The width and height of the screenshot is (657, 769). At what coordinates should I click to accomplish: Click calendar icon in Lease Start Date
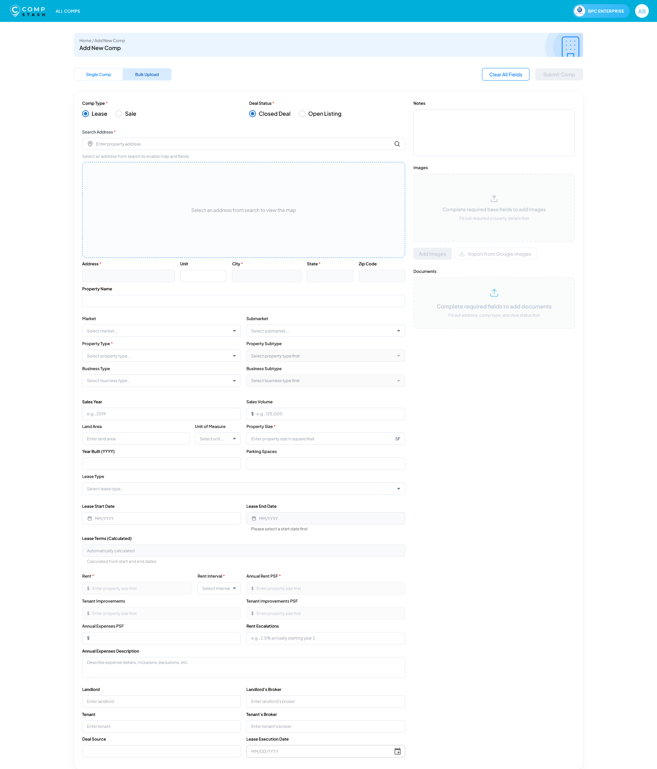pos(89,518)
